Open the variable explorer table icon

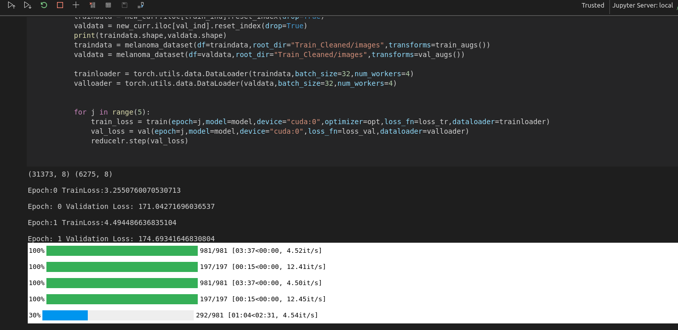tap(108, 5)
